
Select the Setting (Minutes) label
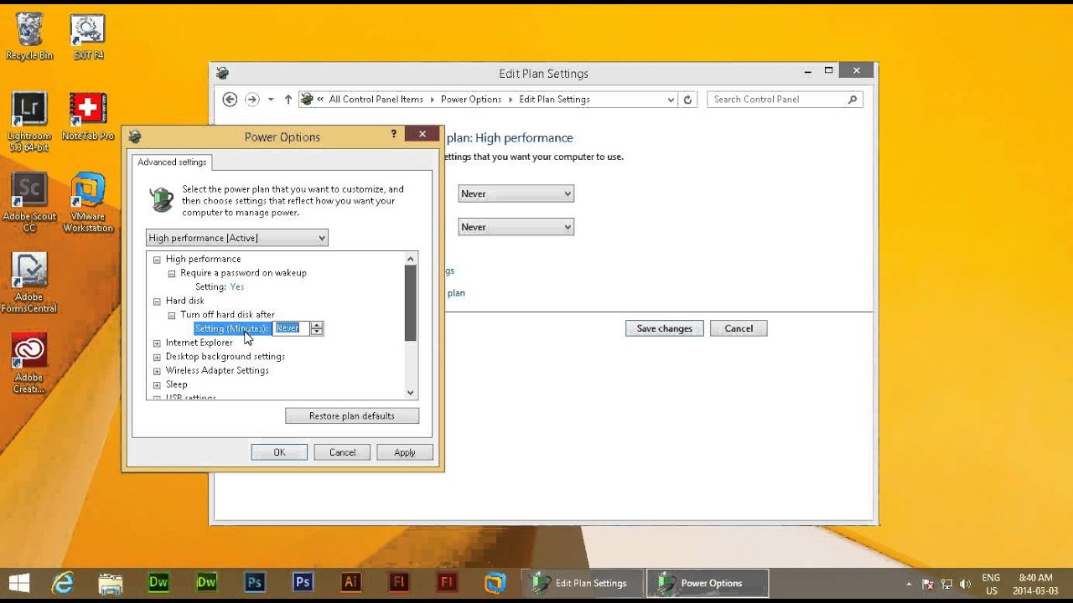tap(232, 328)
